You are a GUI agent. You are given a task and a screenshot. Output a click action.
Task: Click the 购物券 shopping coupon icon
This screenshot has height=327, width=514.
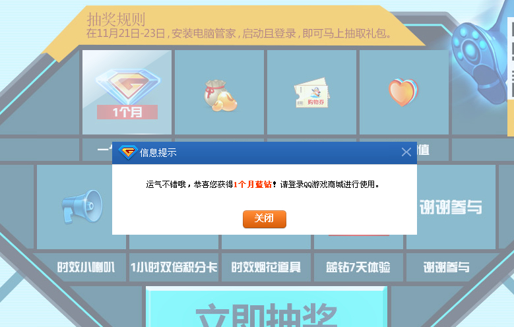(311, 94)
